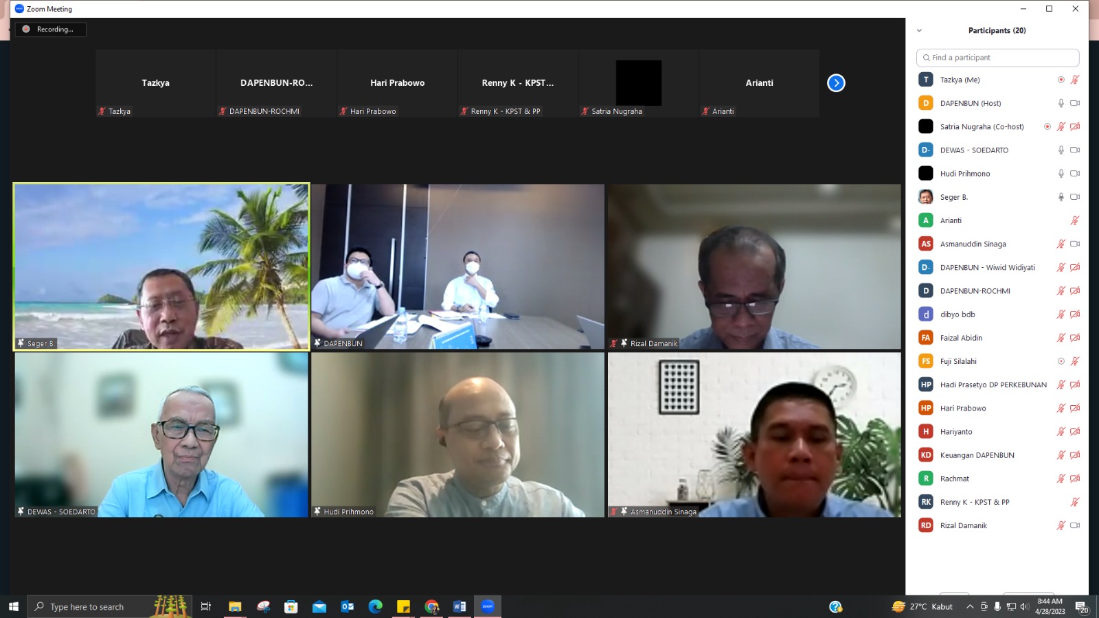This screenshot has height=618, width=1099.
Task: Select Faizal Abidin in the participants list
Action: pyautogui.click(x=961, y=338)
